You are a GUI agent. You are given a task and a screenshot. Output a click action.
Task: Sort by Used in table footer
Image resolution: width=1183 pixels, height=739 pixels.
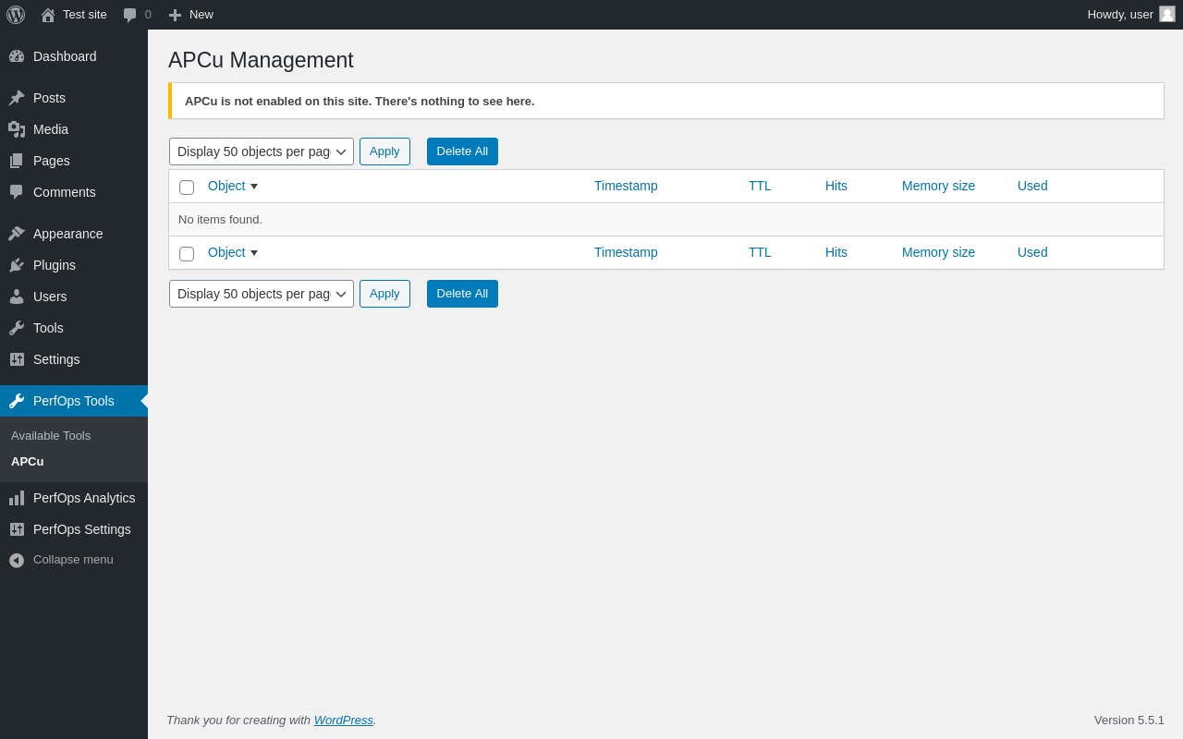click(x=1032, y=252)
